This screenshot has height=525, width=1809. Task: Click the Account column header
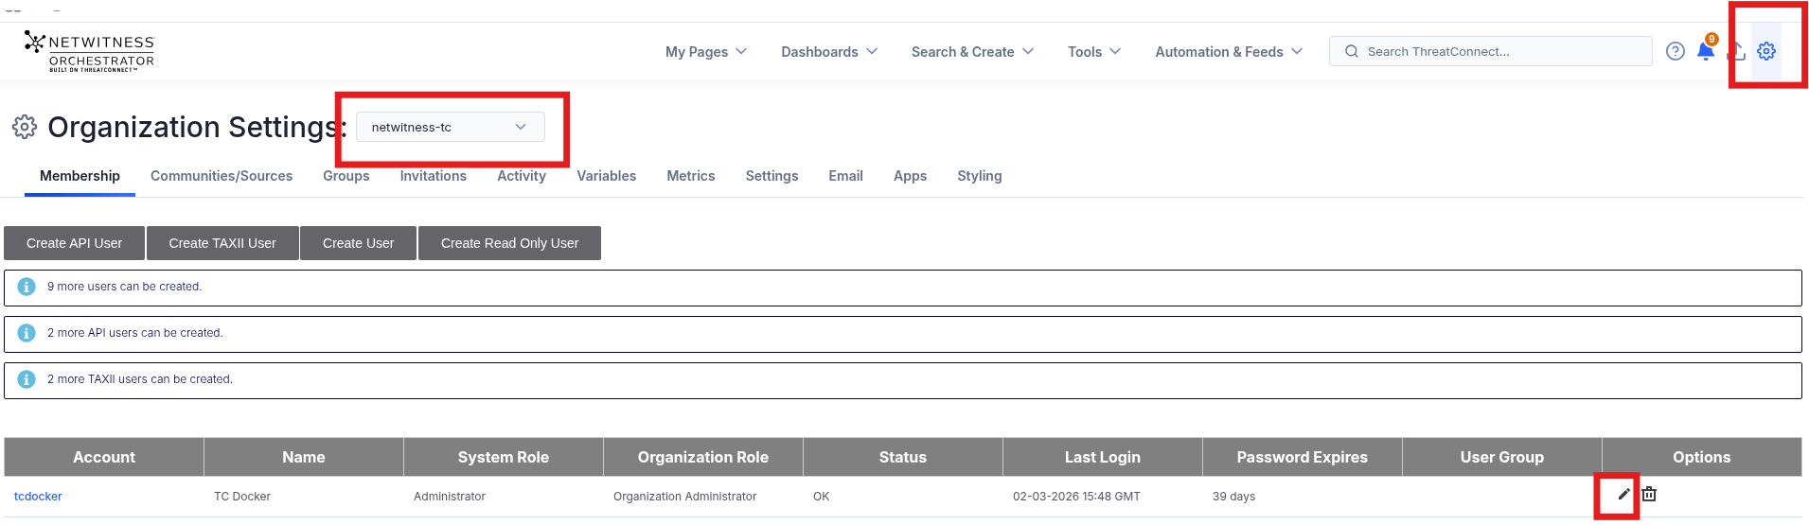(104, 457)
